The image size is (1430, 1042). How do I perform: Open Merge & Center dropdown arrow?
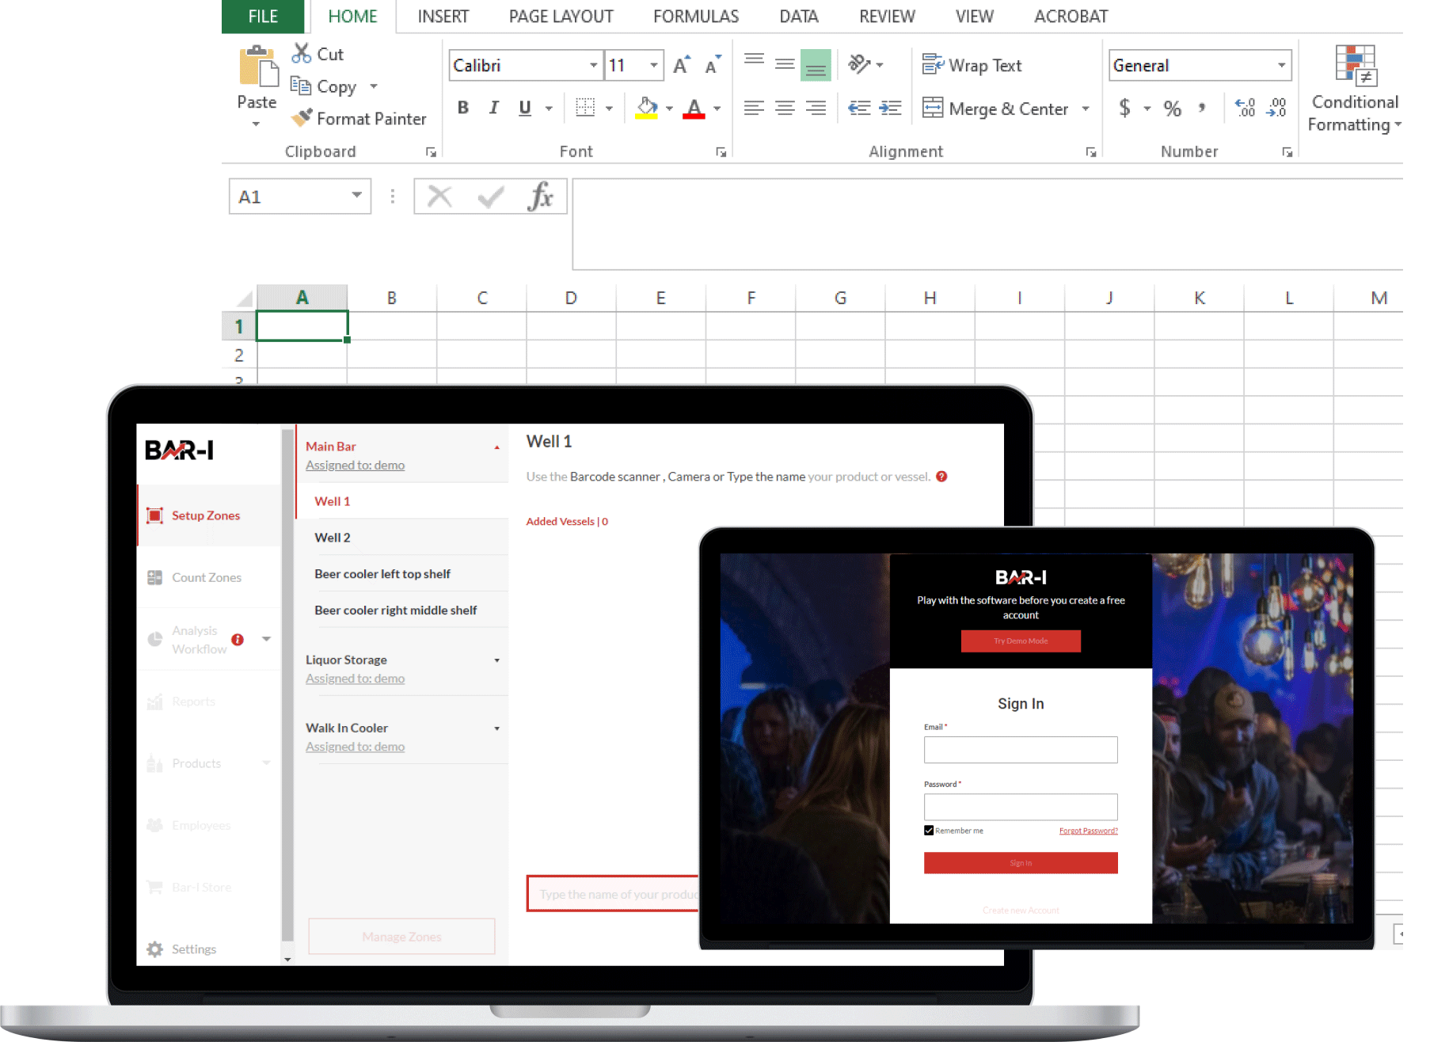[x=1086, y=108]
